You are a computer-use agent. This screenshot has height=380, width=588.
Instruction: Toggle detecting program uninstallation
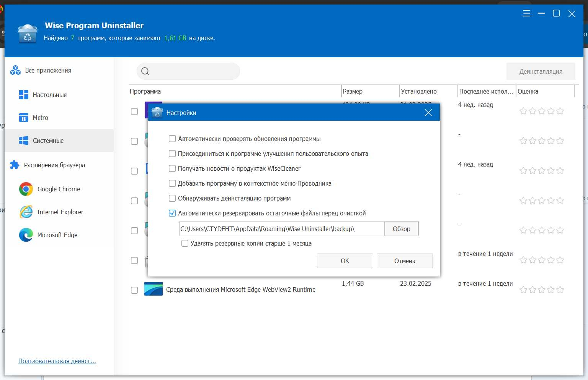pyautogui.click(x=172, y=198)
